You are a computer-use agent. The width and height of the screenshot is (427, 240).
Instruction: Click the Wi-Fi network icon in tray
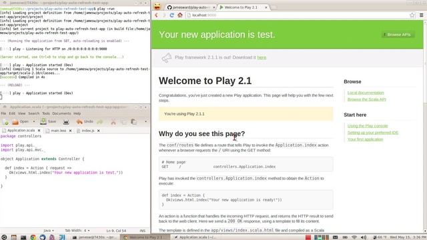[354, 237]
